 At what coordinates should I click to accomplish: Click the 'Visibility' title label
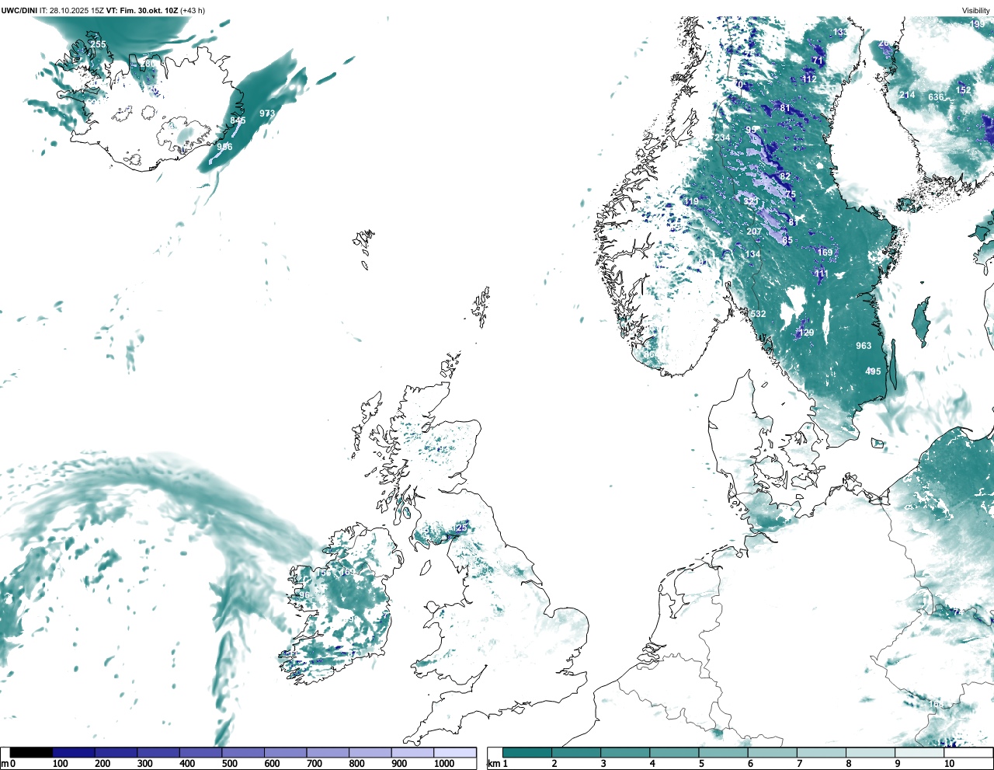coord(976,10)
